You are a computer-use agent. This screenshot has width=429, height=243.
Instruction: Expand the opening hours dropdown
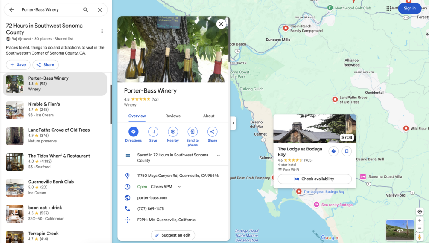tap(179, 187)
